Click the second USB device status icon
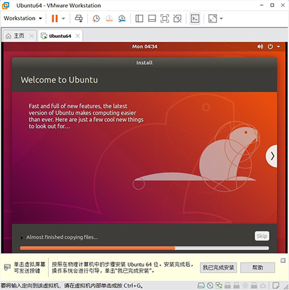Image resolution: width=289 pixels, height=290 pixels. click(236, 286)
